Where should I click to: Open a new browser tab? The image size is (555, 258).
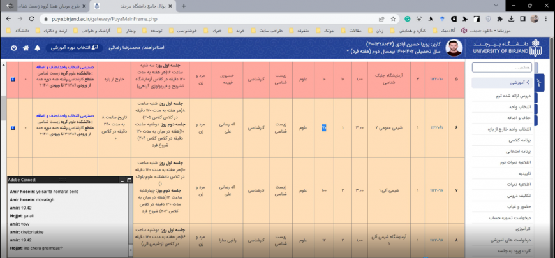point(184,6)
